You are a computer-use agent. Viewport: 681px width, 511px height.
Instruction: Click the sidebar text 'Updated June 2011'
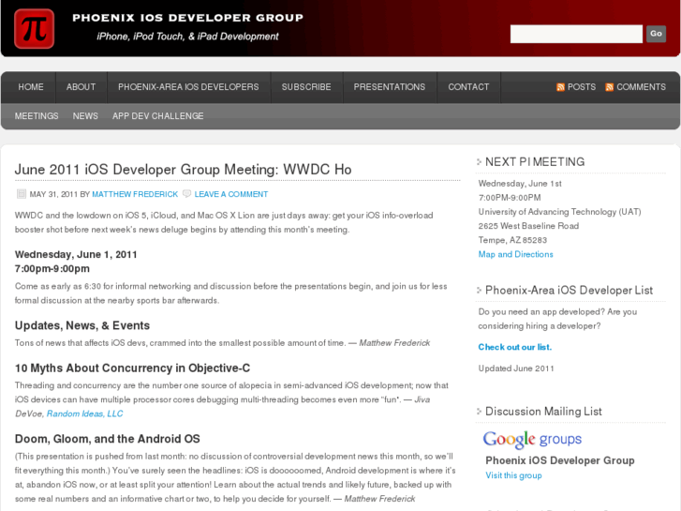point(516,368)
